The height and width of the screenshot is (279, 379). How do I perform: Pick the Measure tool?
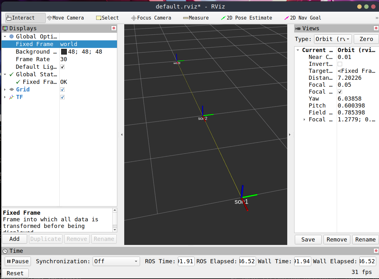[x=196, y=18]
